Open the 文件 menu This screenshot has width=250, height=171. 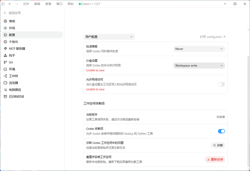pos(26,4)
